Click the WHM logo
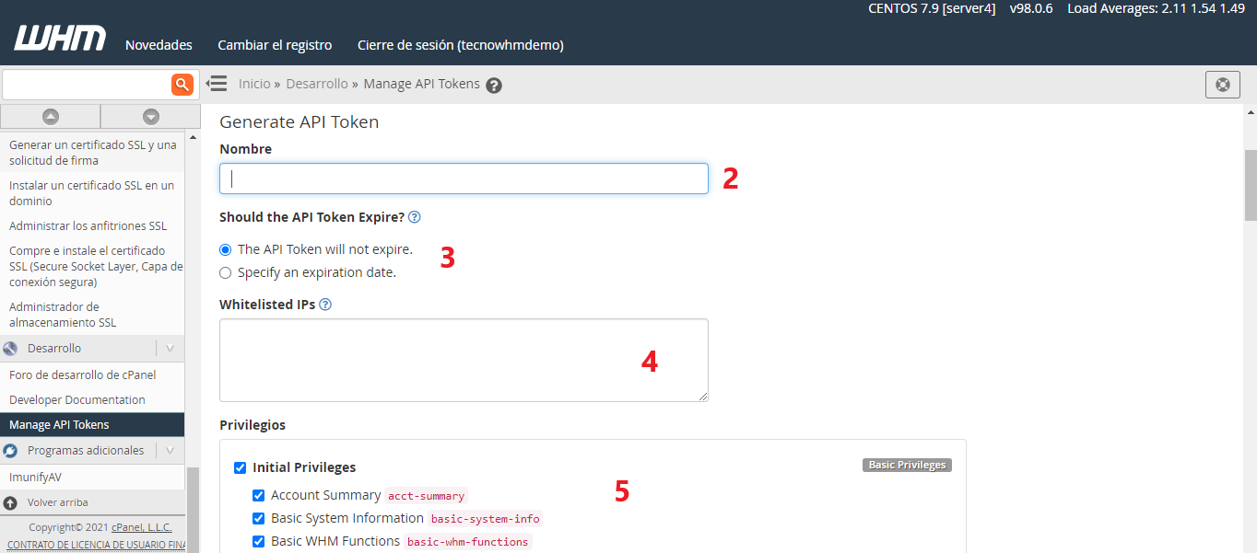 tap(60, 39)
